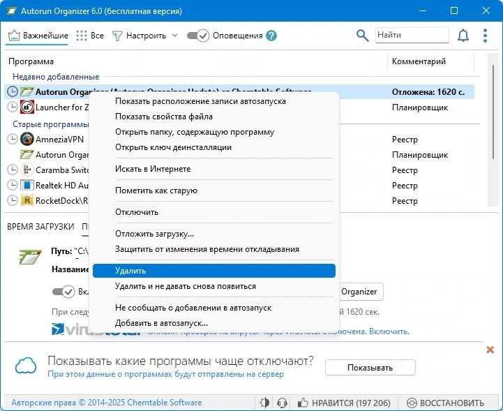The width and height of the screenshot is (503, 411).
Task: Select the Планировщик comment for Launcher
Action: click(x=419, y=107)
